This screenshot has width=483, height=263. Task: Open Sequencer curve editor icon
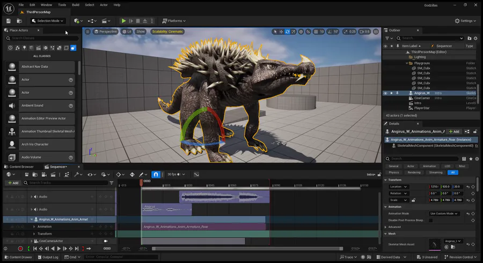[x=196, y=175]
